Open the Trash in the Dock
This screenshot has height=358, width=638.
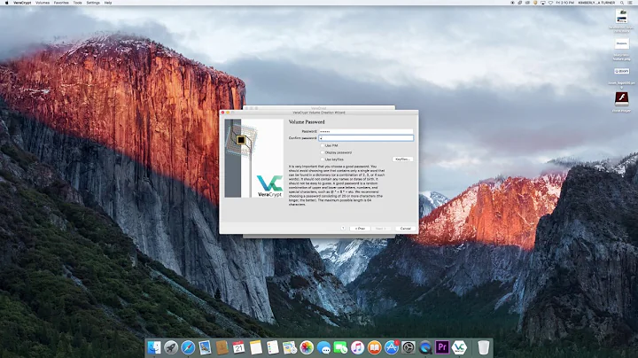click(x=483, y=347)
